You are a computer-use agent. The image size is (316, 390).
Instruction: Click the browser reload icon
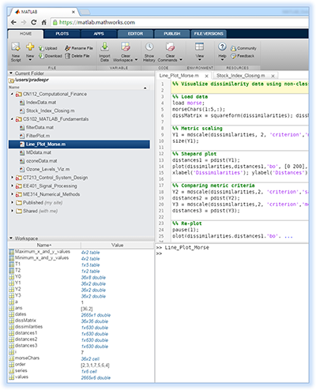point(34,22)
